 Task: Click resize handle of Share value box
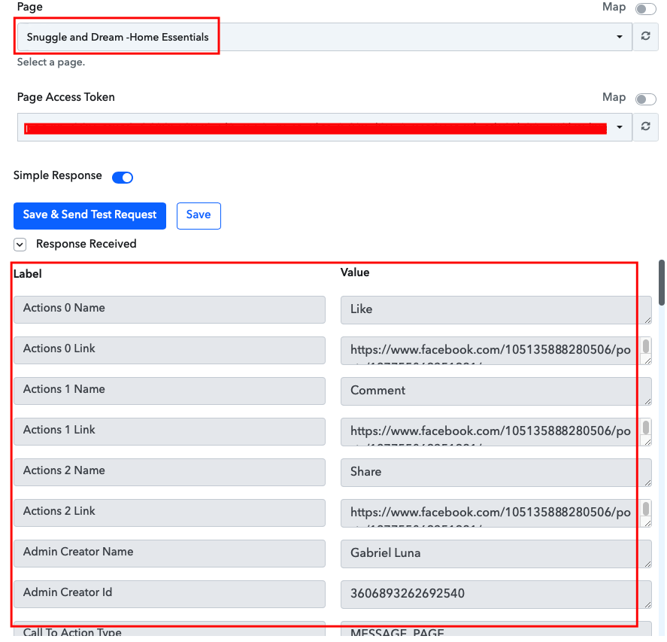pos(647,482)
